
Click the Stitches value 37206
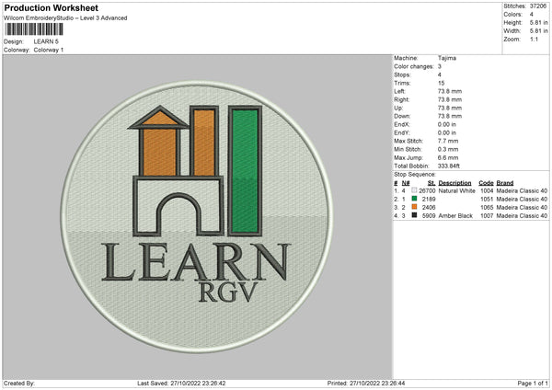coord(538,6)
